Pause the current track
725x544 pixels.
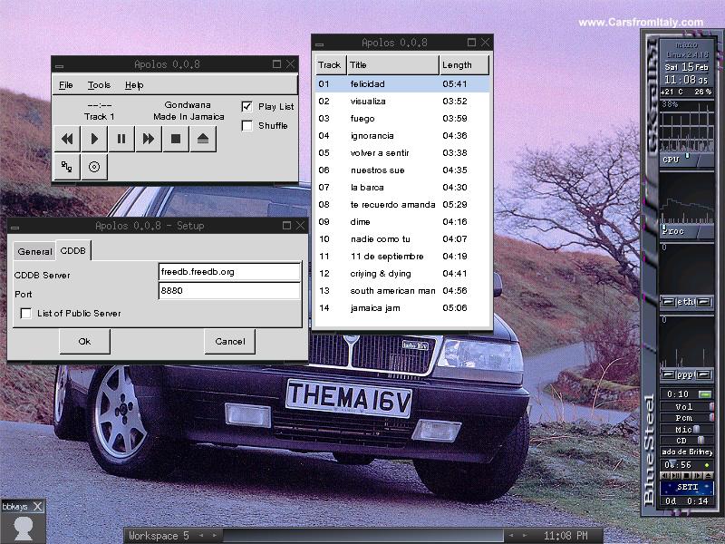[121, 139]
